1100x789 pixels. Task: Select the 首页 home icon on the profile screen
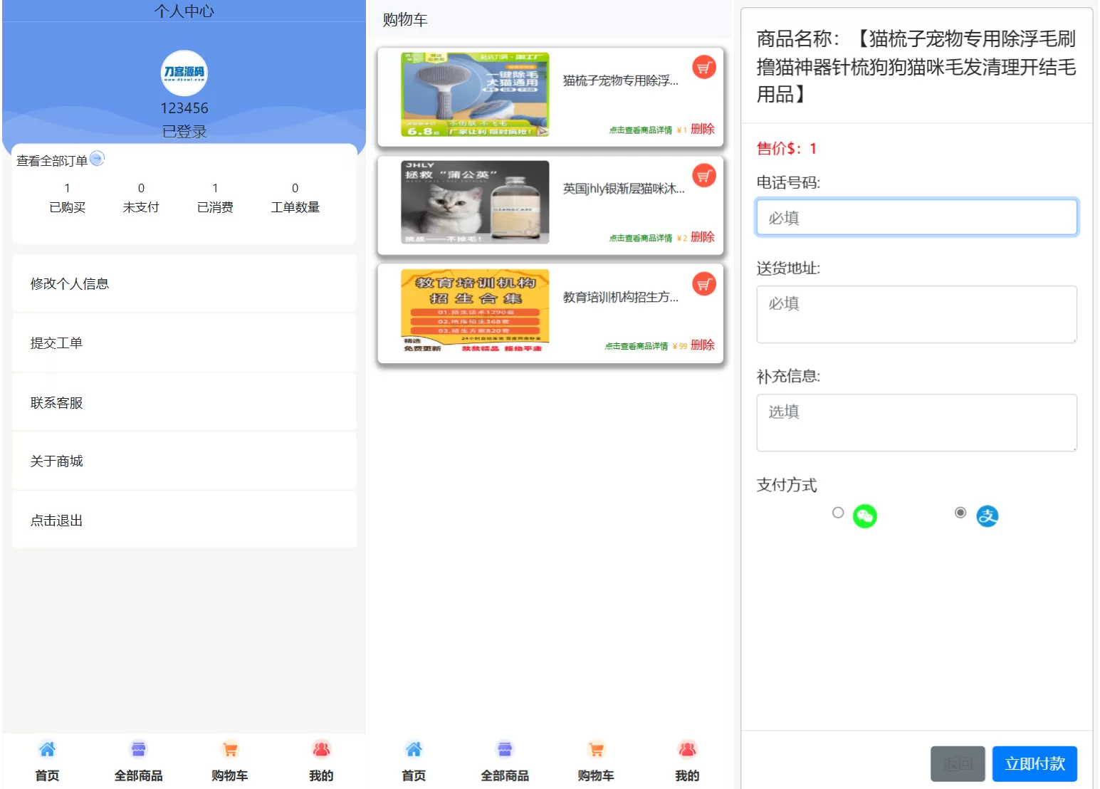[47, 749]
